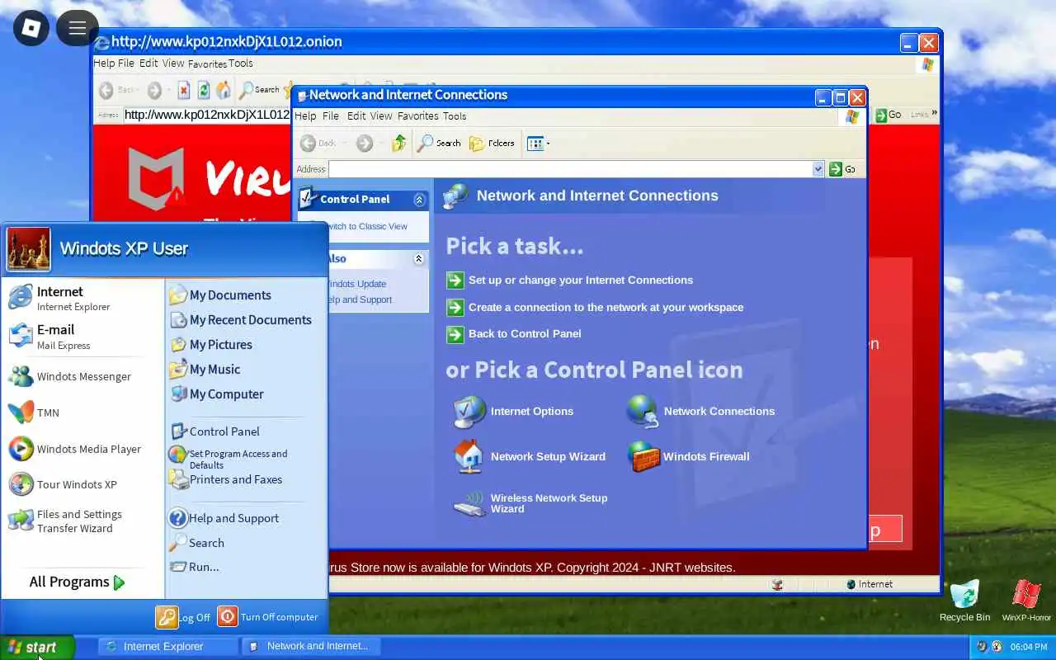
Task: Open Edit menu in Network Connections window
Action: tap(356, 116)
